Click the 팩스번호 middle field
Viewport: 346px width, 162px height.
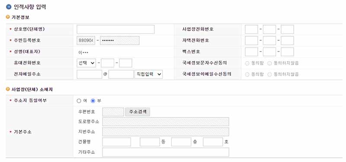pyautogui.click(x=269, y=52)
